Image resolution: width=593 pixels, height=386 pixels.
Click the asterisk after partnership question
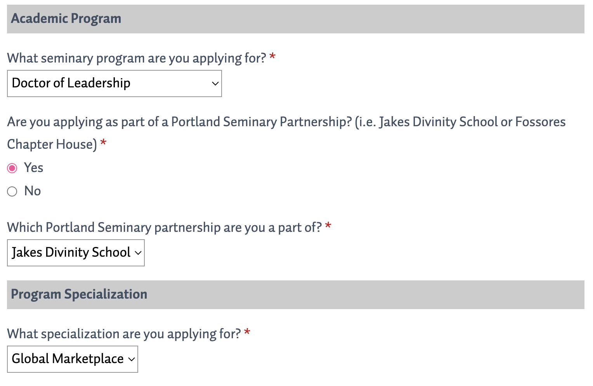[x=104, y=143]
